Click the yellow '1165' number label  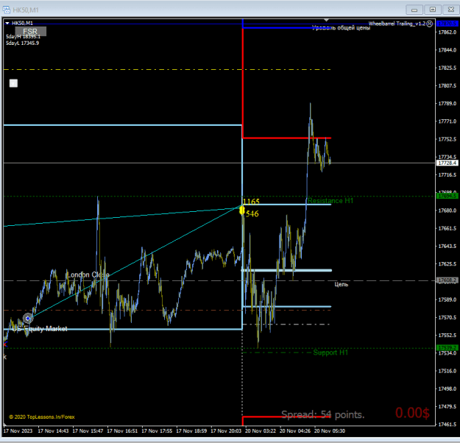[252, 202]
